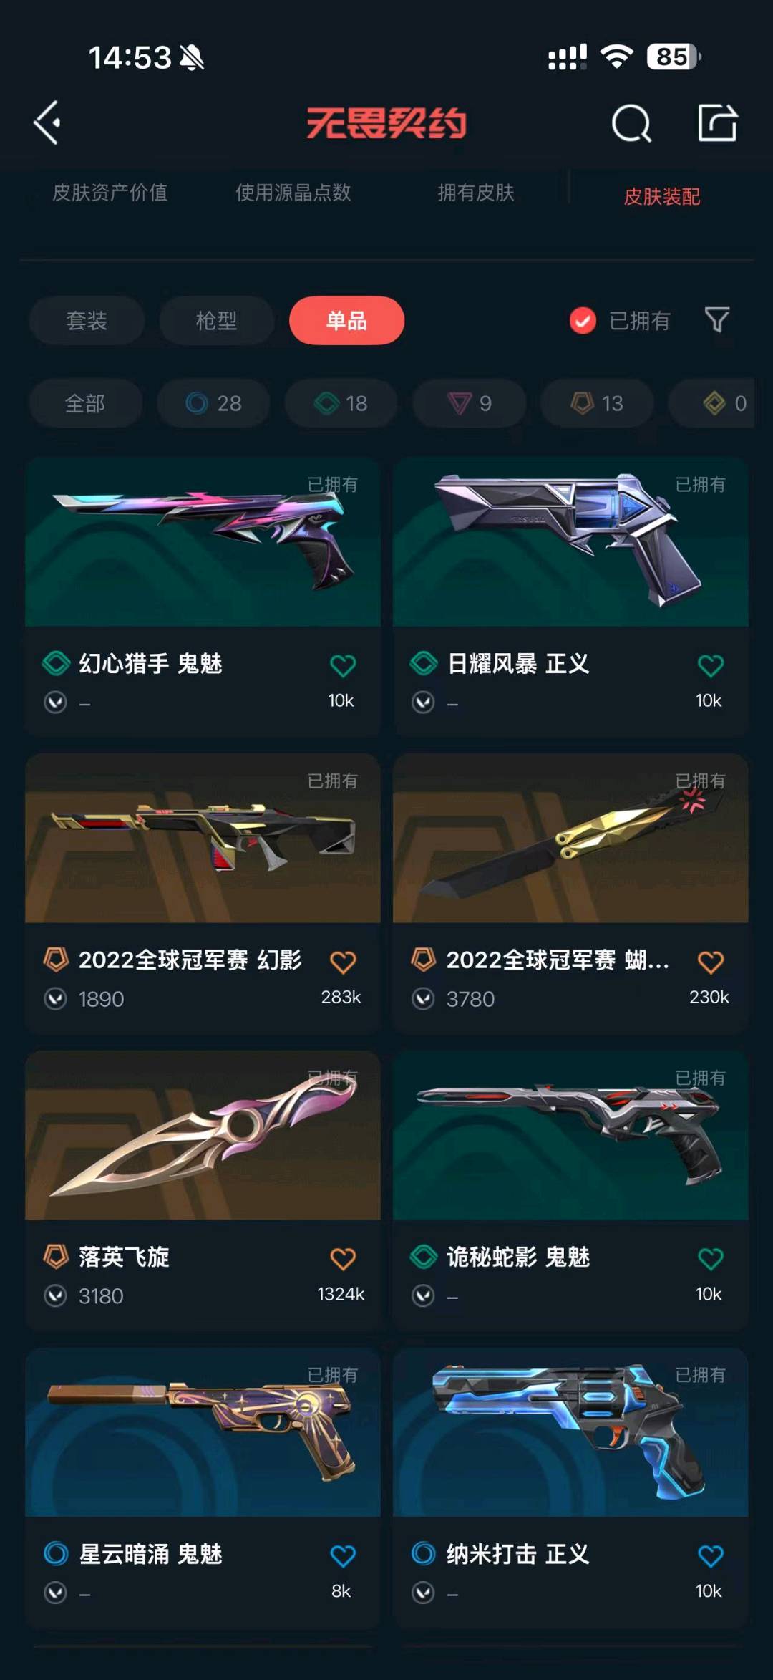Select the 单品 filter pill
773x1680 pixels.
click(x=346, y=320)
